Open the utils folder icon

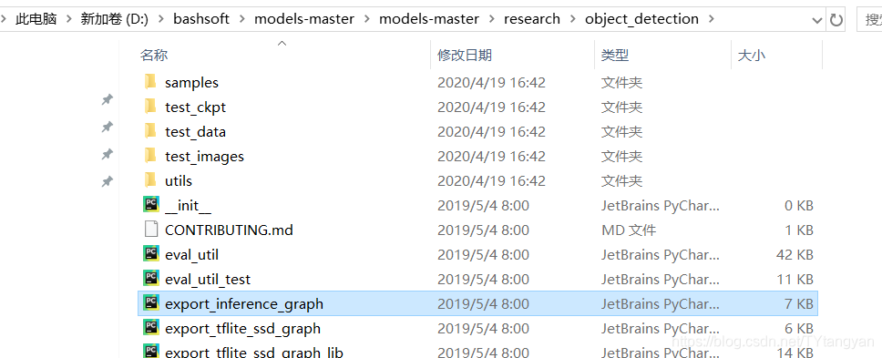(150, 180)
